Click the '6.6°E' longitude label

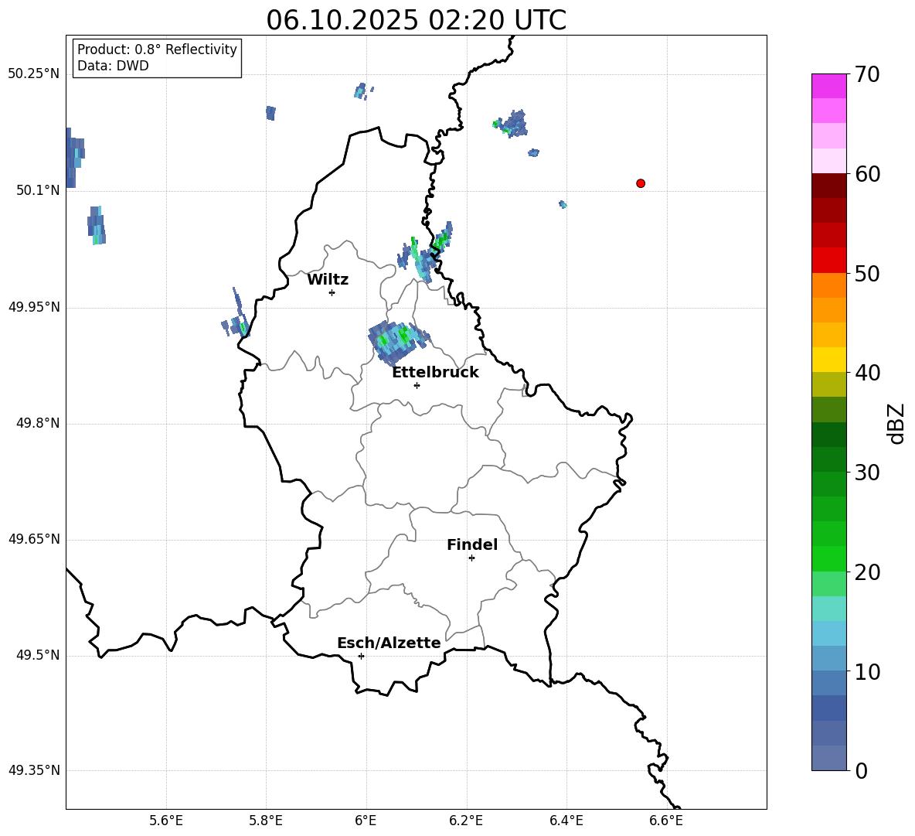[x=666, y=821]
